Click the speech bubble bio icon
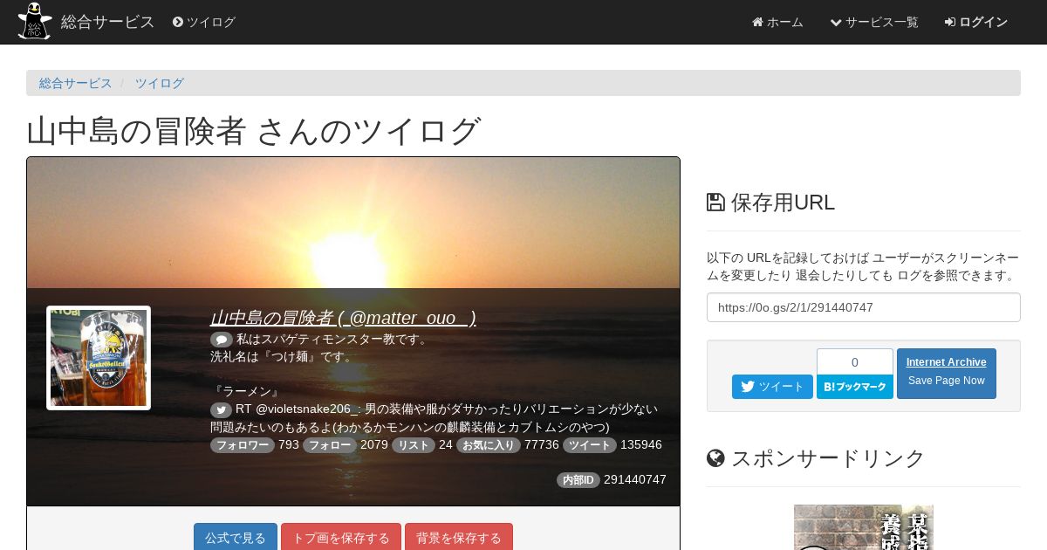The width and height of the screenshot is (1047, 550). point(222,340)
